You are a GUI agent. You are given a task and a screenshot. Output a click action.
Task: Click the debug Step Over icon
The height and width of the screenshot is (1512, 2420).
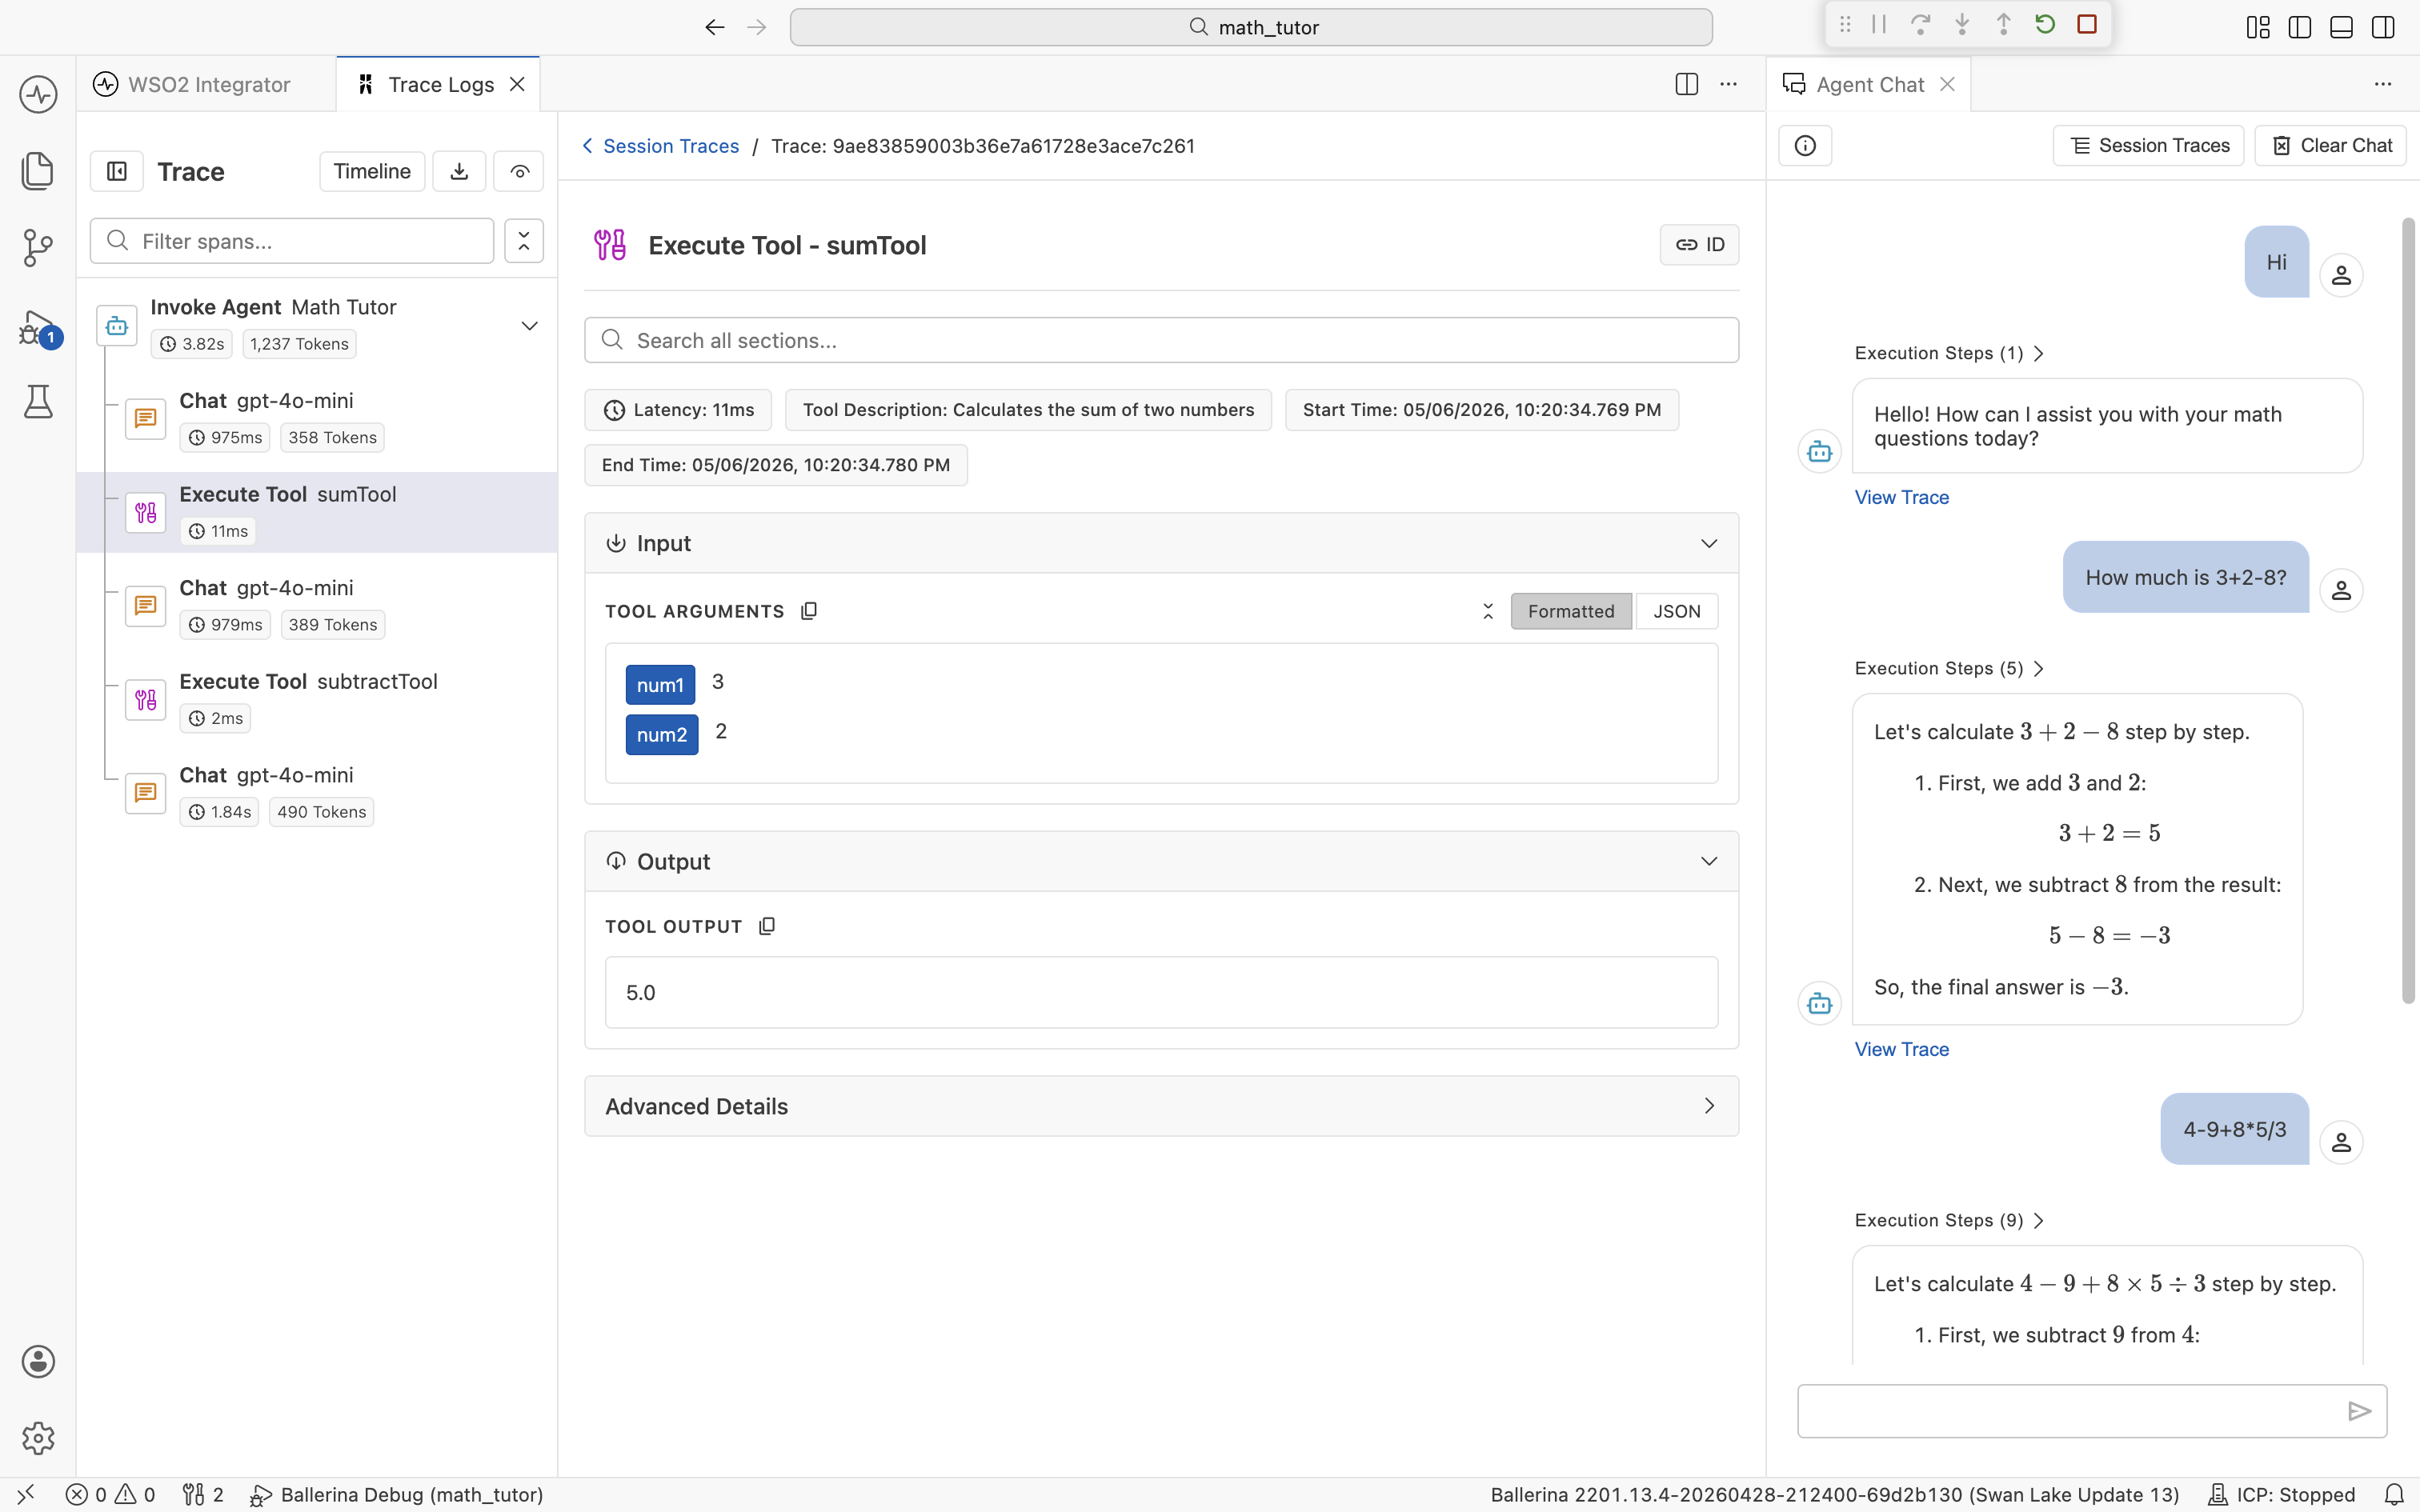click(1920, 24)
